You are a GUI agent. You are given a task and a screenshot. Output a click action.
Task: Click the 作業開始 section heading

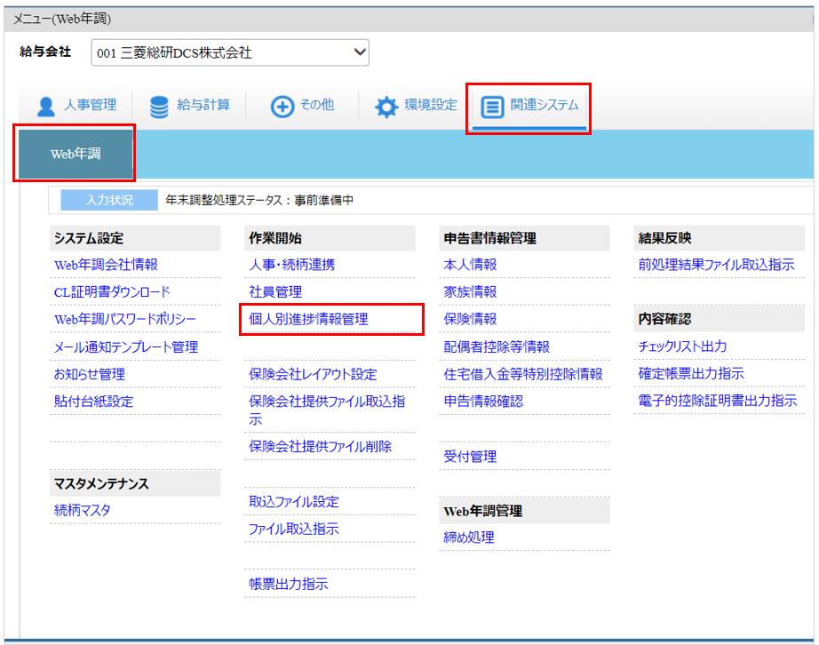pos(275,238)
